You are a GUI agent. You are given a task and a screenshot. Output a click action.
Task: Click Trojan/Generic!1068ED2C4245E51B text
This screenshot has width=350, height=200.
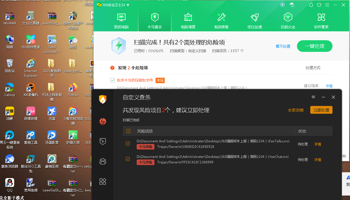coord(186,146)
